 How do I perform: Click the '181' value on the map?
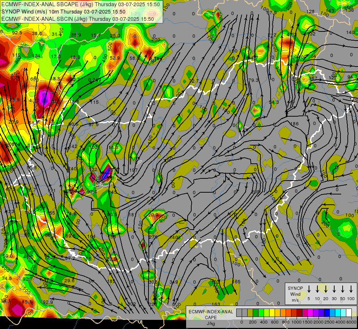coord(132,215)
